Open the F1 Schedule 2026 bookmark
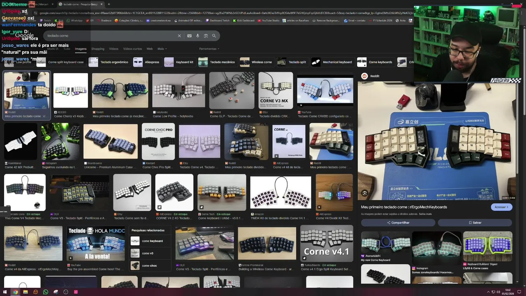Viewport: 526px width, 296px height. [381, 21]
